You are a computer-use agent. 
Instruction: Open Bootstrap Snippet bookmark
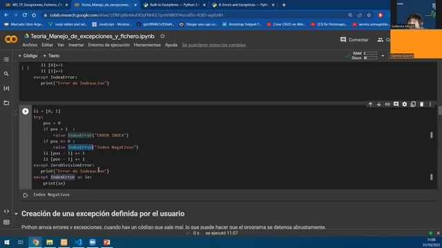(242, 25)
